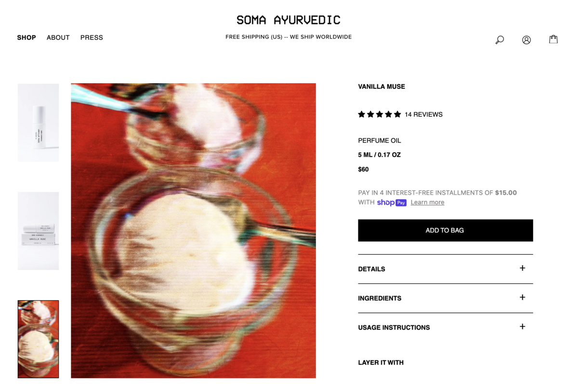Add Vanilla Muse to bag

coord(446,230)
